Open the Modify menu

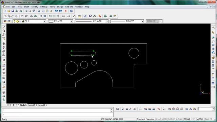coord(35,7)
